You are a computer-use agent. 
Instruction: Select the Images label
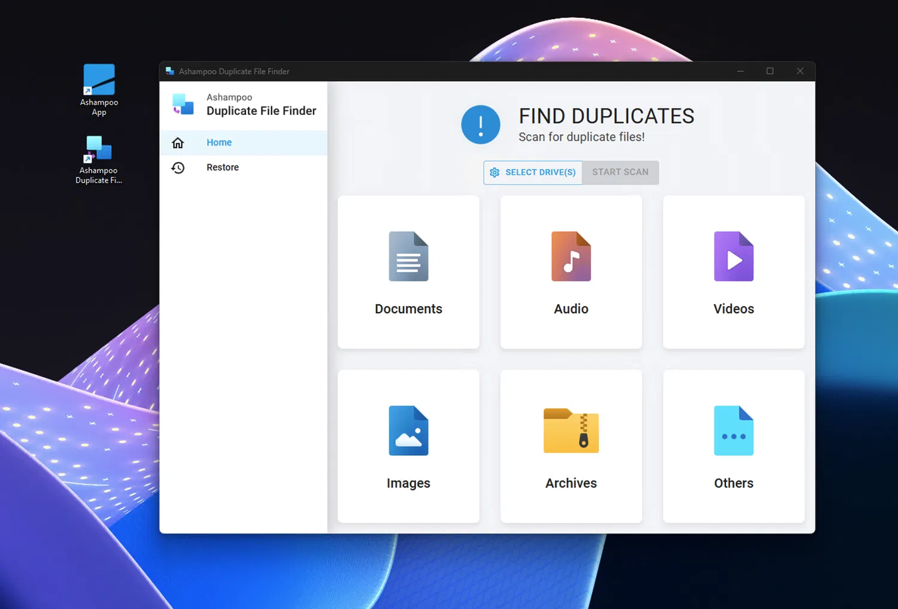(408, 483)
